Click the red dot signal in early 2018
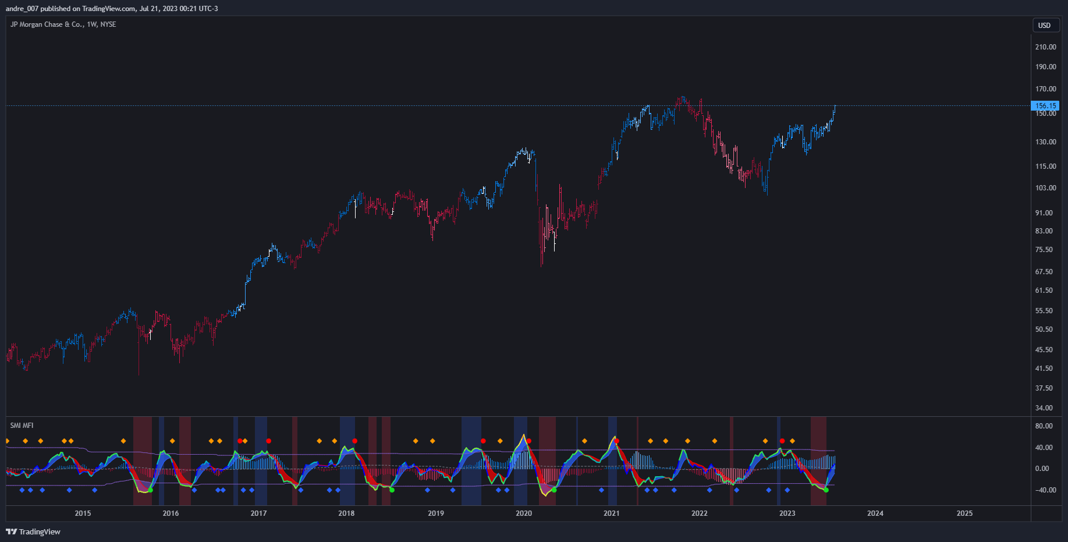 [354, 441]
